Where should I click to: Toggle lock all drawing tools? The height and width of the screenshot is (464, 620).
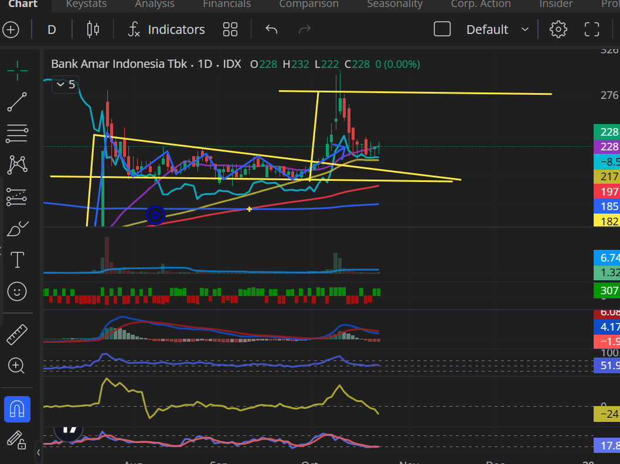(x=17, y=440)
